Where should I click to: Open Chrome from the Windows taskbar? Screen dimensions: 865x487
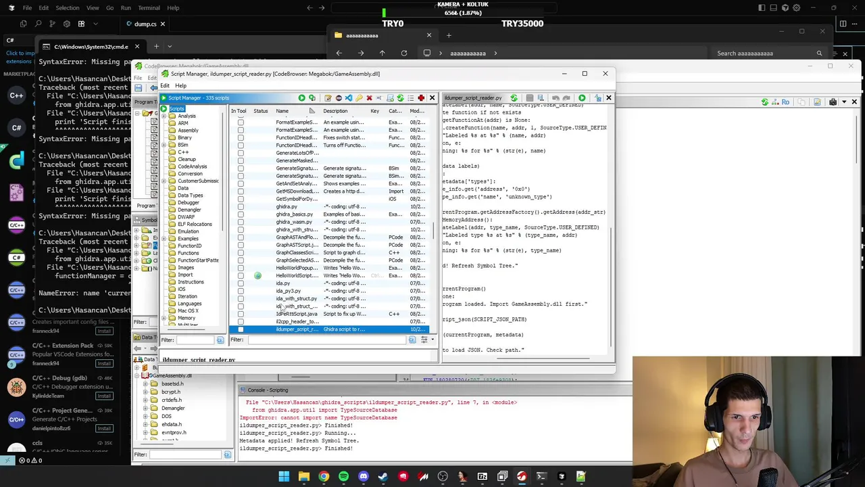point(324,476)
